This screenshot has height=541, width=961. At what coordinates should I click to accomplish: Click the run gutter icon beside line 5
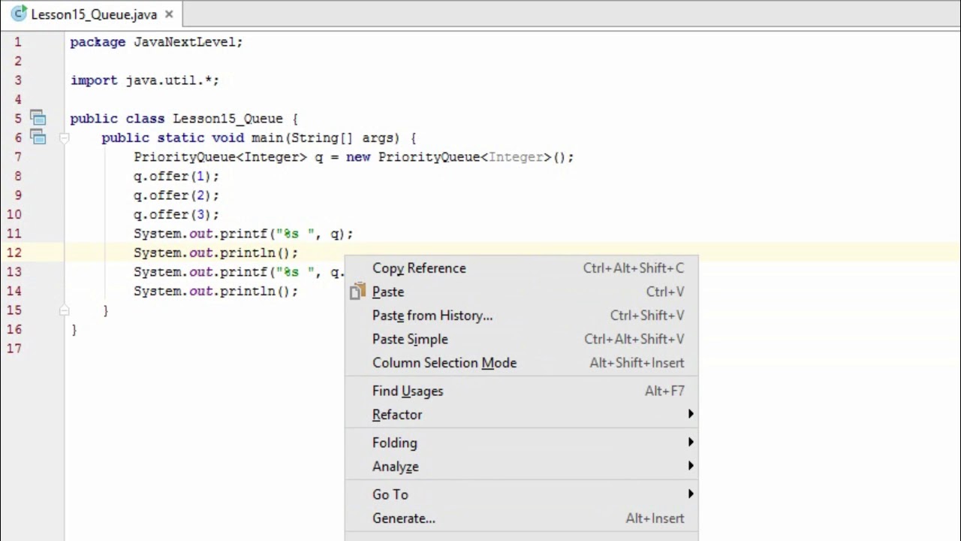[x=38, y=118]
